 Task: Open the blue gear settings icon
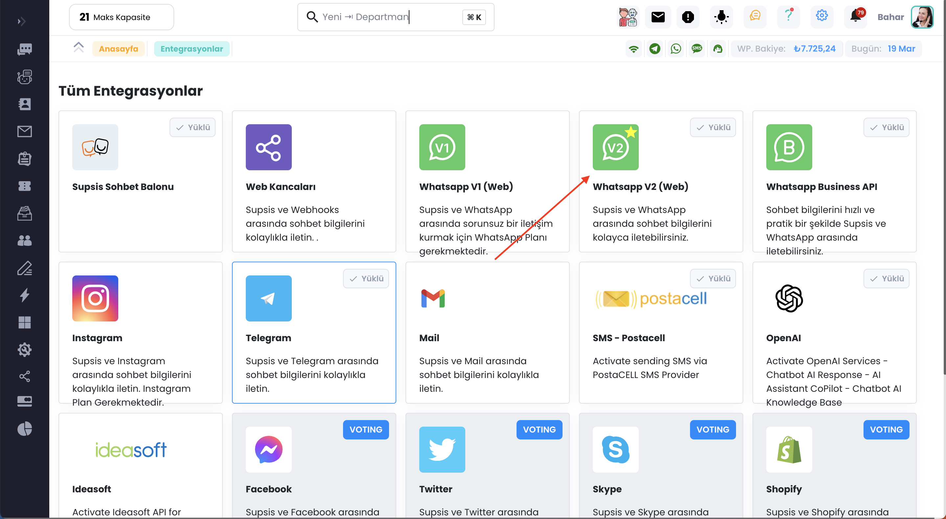click(821, 16)
